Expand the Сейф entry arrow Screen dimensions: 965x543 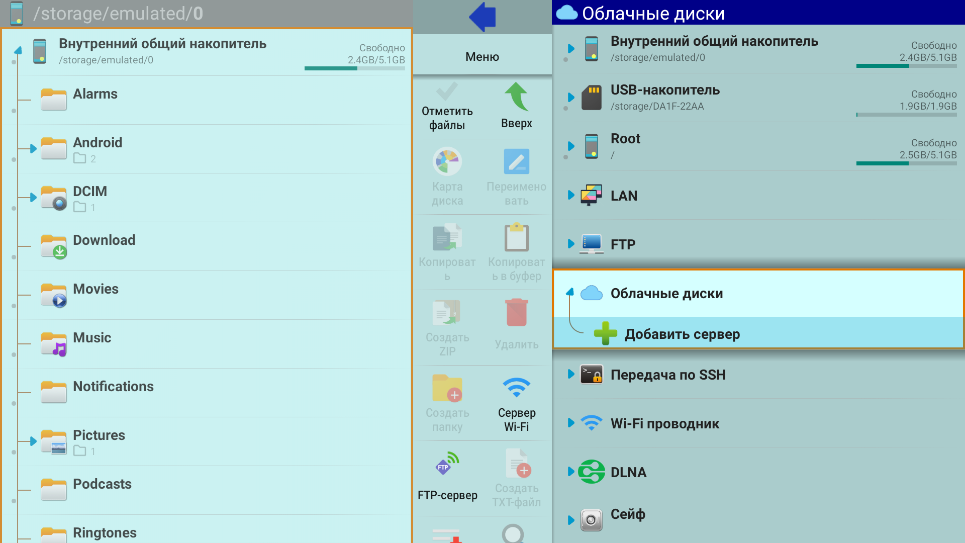571,520
